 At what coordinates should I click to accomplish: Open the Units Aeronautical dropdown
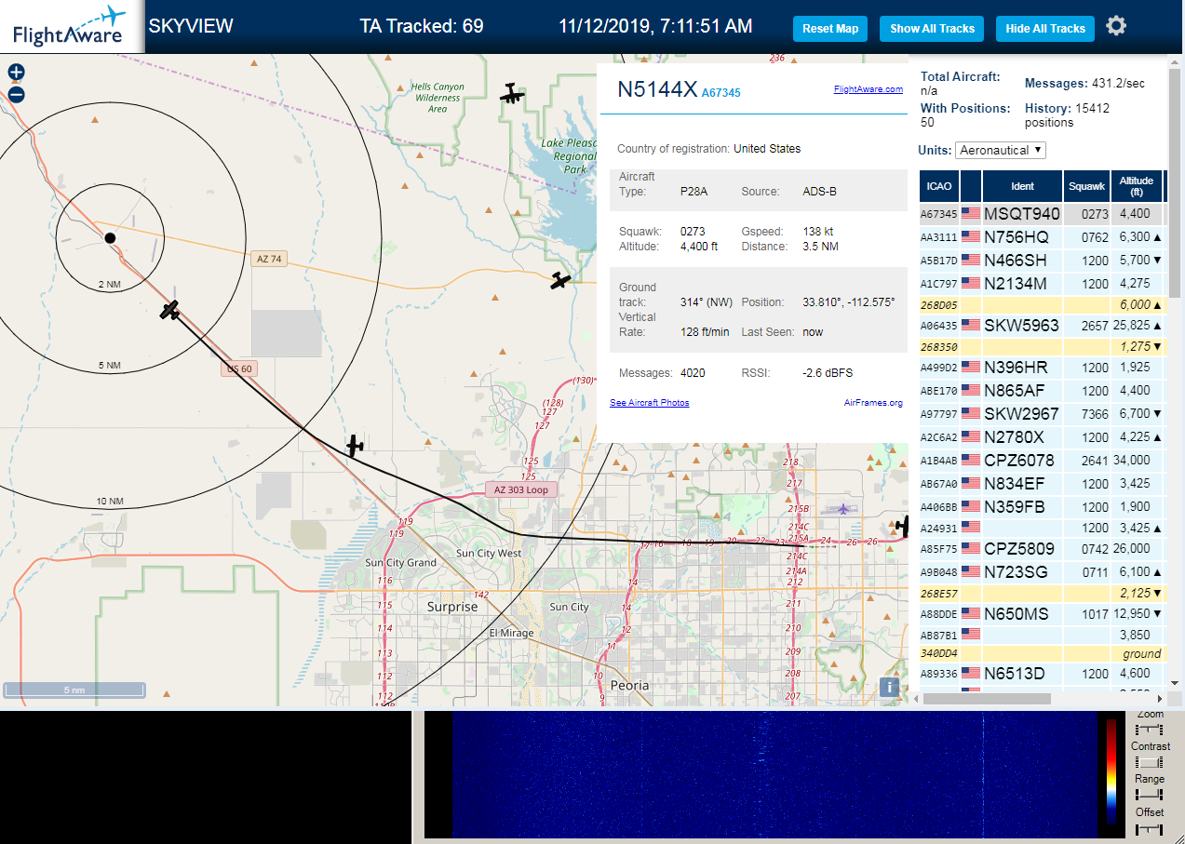click(x=1001, y=150)
